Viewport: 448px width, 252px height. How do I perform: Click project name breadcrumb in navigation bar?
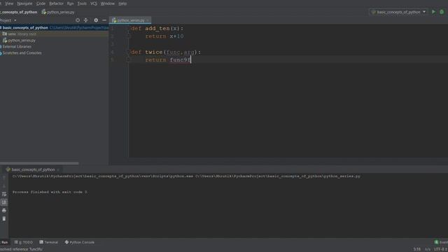click(19, 12)
